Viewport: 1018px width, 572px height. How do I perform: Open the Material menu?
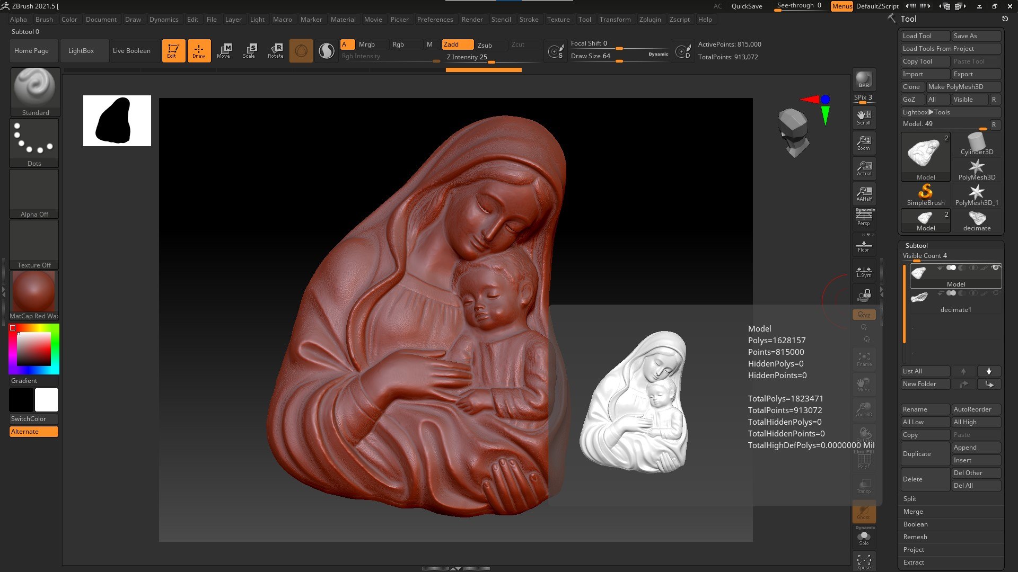click(x=343, y=20)
